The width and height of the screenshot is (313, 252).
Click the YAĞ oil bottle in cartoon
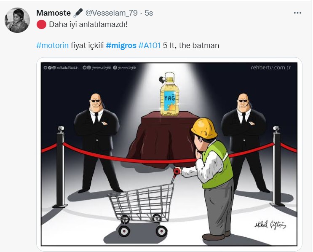[x=169, y=94]
